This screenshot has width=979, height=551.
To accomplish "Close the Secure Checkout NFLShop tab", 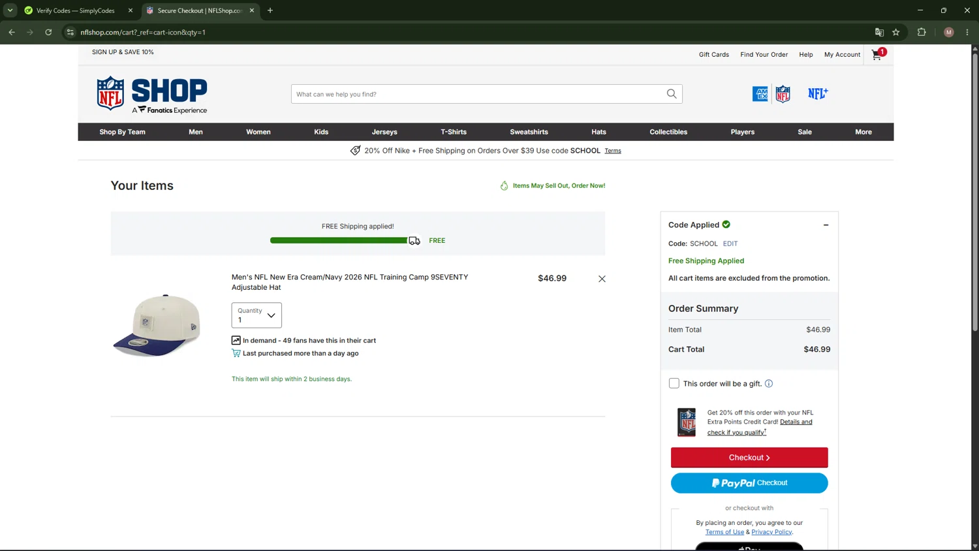I will pyautogui.click(x=252, y=10).
